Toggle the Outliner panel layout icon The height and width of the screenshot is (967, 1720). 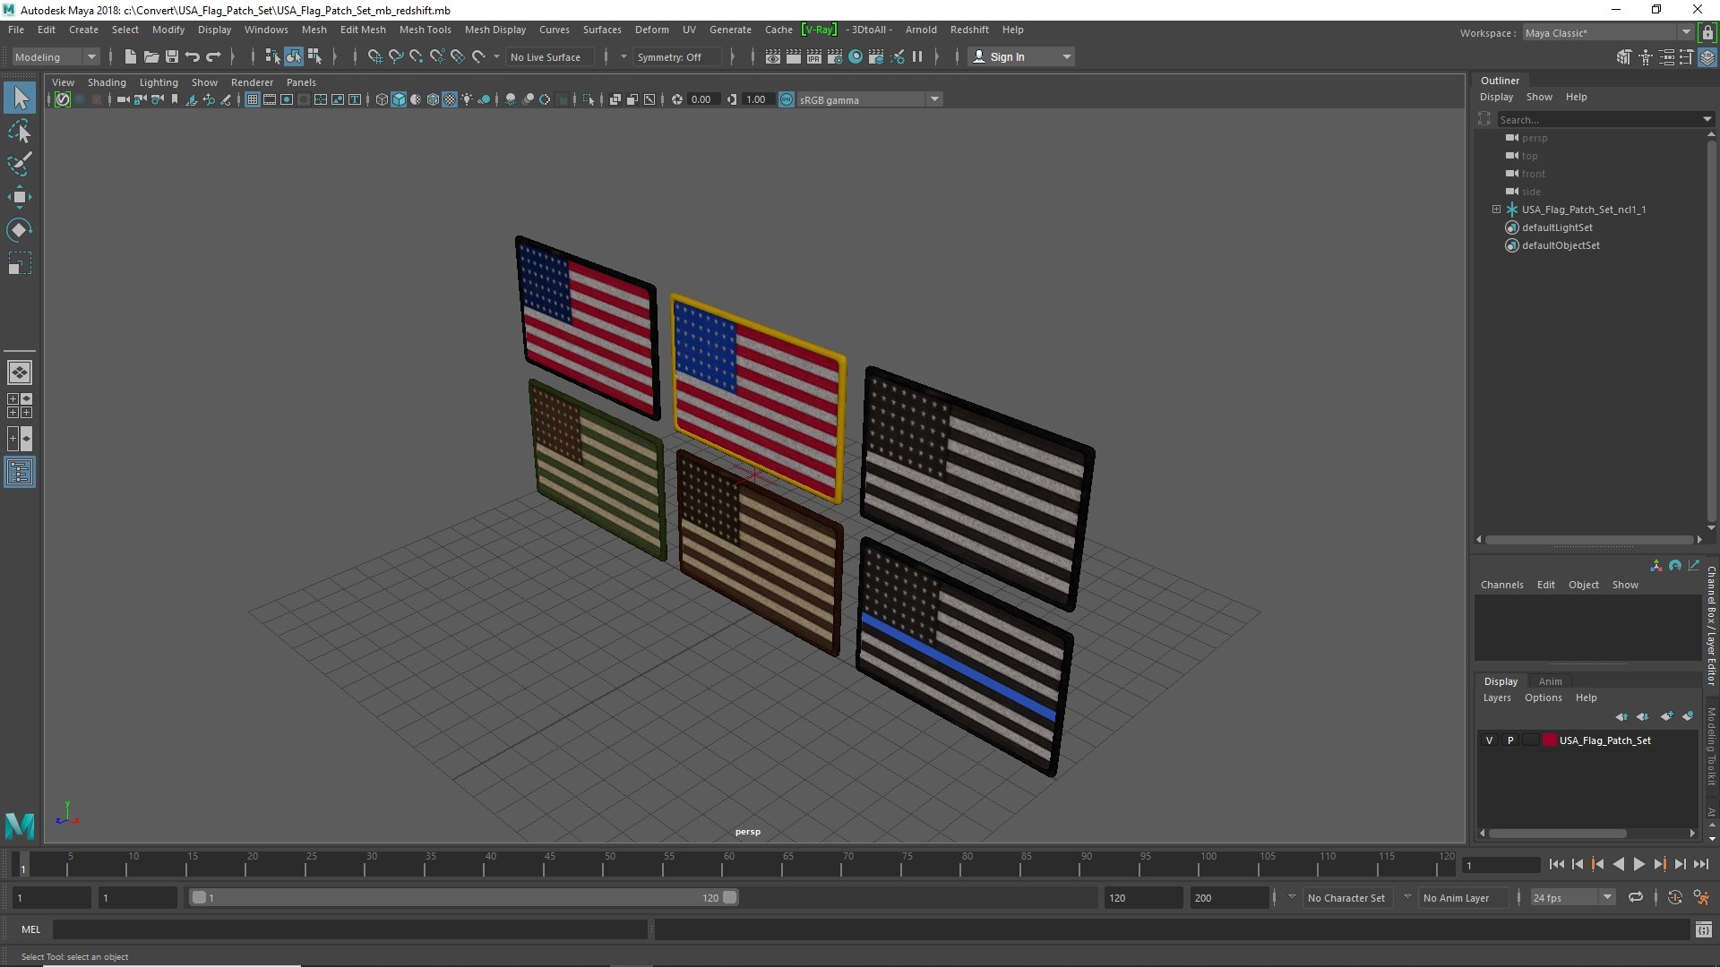click(x=20, y=472)
